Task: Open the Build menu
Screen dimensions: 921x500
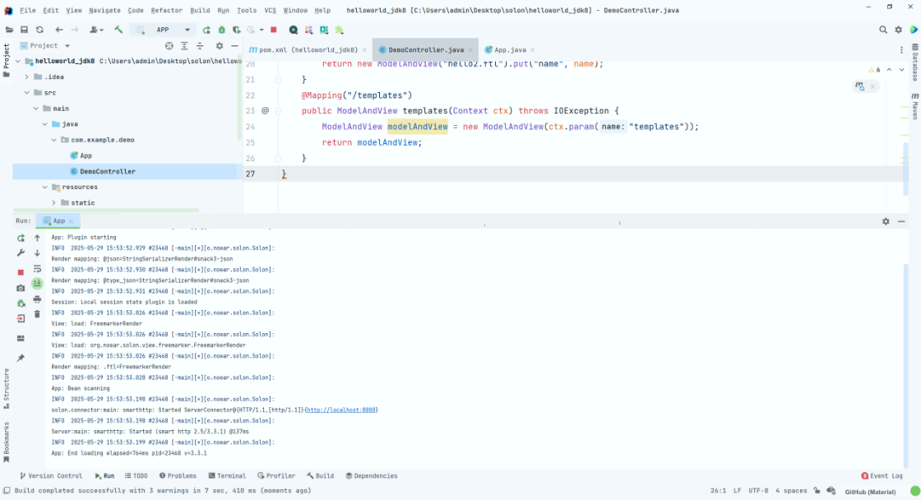Action: click(200, 11)
